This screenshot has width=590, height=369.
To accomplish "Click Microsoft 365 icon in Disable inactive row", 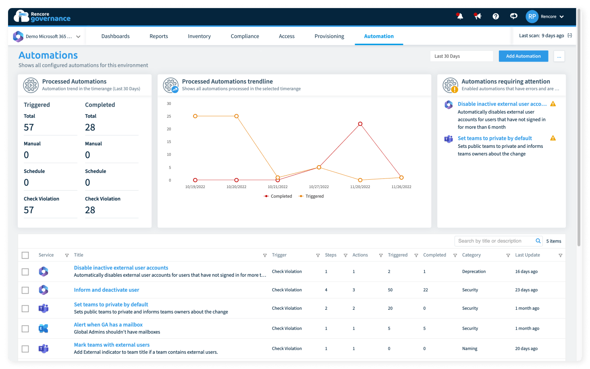I will (44, 272).
